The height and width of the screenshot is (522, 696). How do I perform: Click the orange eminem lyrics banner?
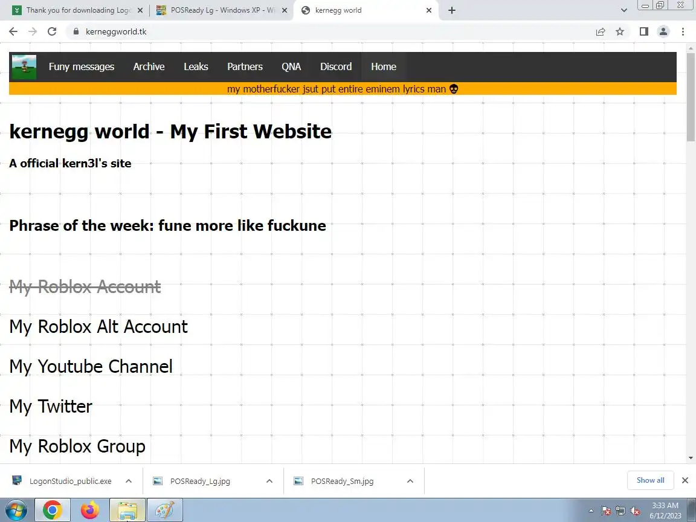point(343,89)
